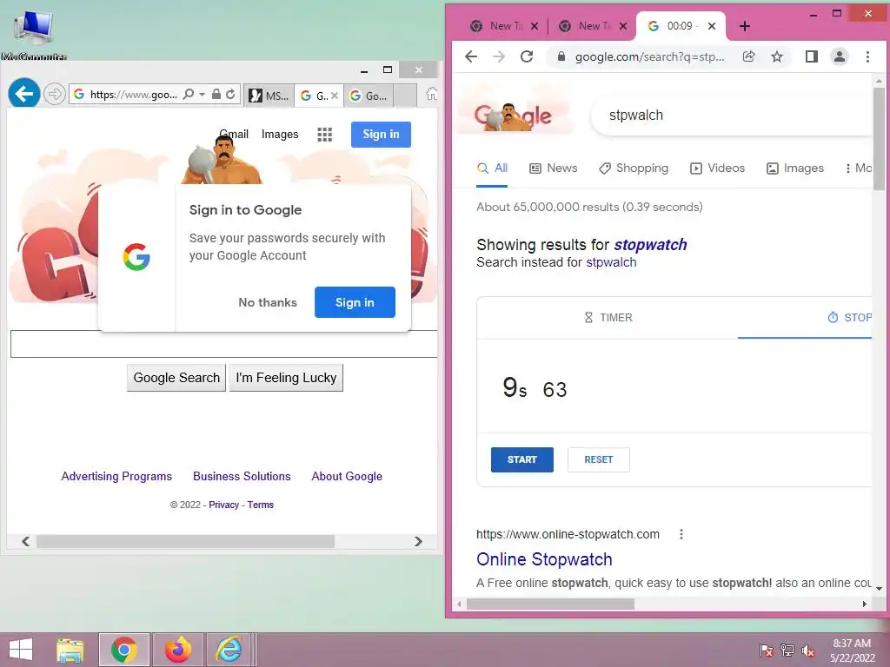890x667 pixels.
Task: Click I'm Feeling Lucky button
Action: [x=286, y=378]
